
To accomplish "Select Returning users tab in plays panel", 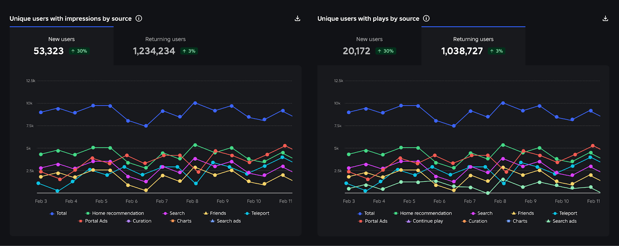I will 473,45.
